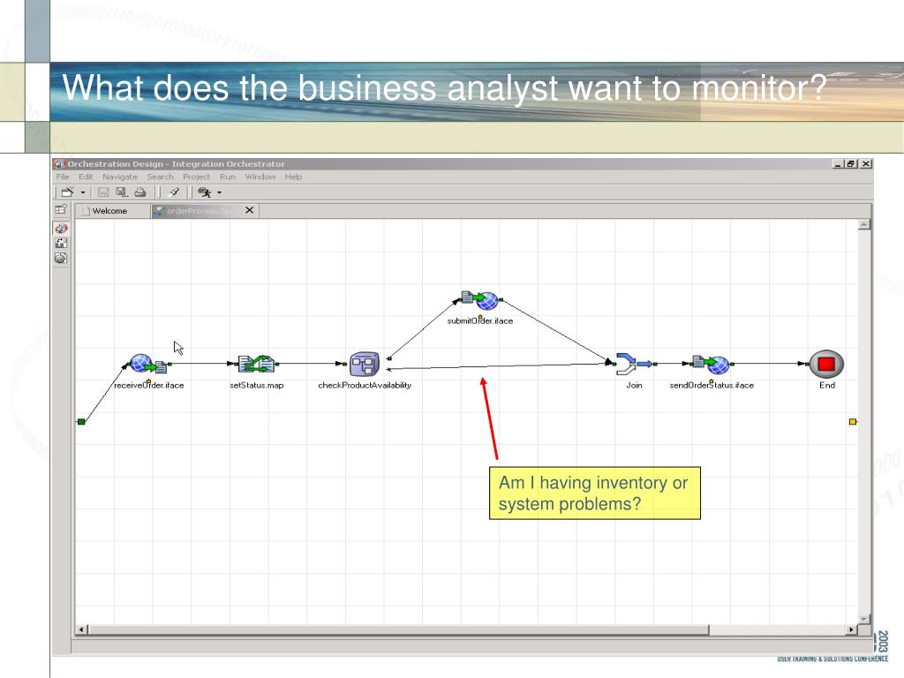This screenshot has height=678, width=904.
Task: Click the vertical scrollbar down arrow
Action: point(863,619)
